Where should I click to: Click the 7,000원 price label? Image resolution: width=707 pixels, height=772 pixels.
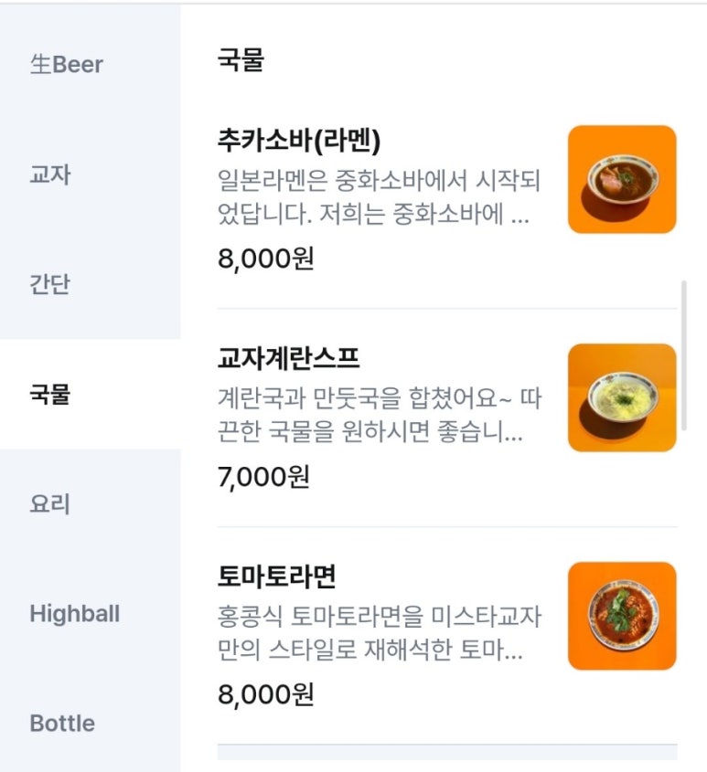(263, 476)
